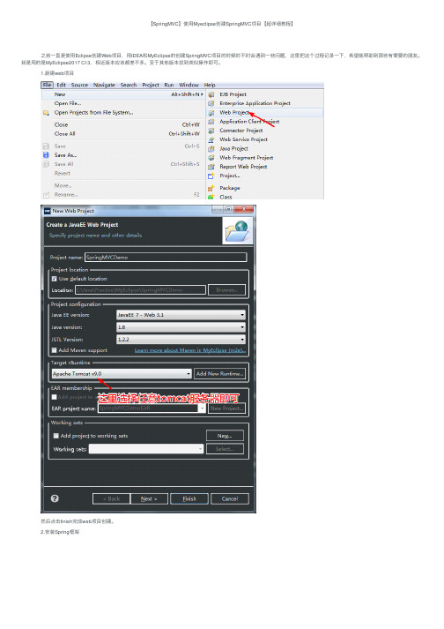Image resolution: width=444 pixels, height=629 pixels.
Task: Choose Open File... from File menu
Action: pyautogui.click(x=68, y=103)
